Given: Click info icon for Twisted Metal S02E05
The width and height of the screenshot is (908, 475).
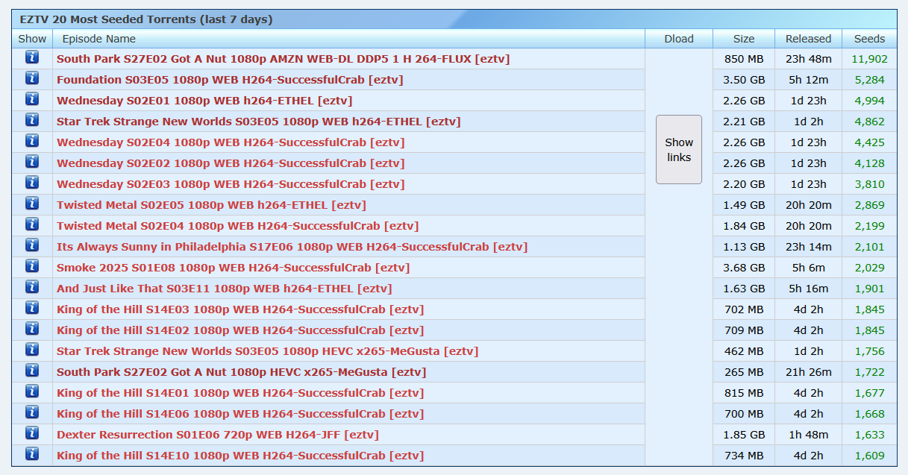Looking at the screenshot, I should pyautogui.click(x=31, y=204).
